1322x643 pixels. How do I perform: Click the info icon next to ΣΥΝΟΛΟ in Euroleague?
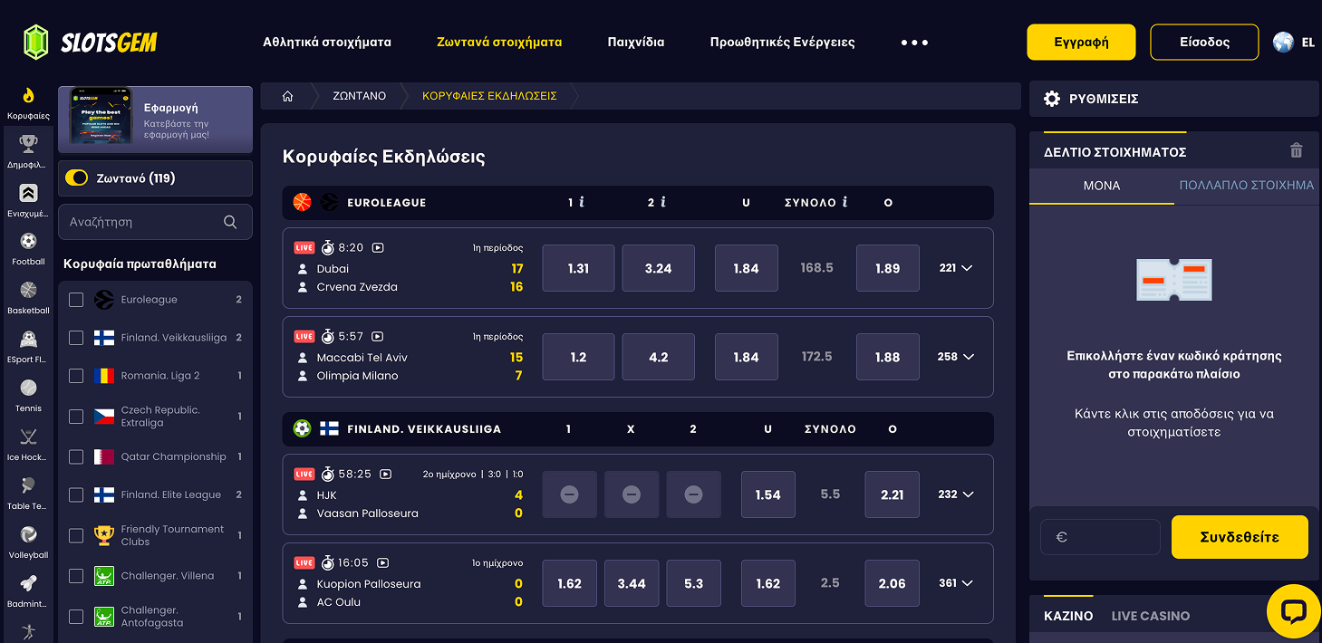pyautogui.click(x=844, y=203)
